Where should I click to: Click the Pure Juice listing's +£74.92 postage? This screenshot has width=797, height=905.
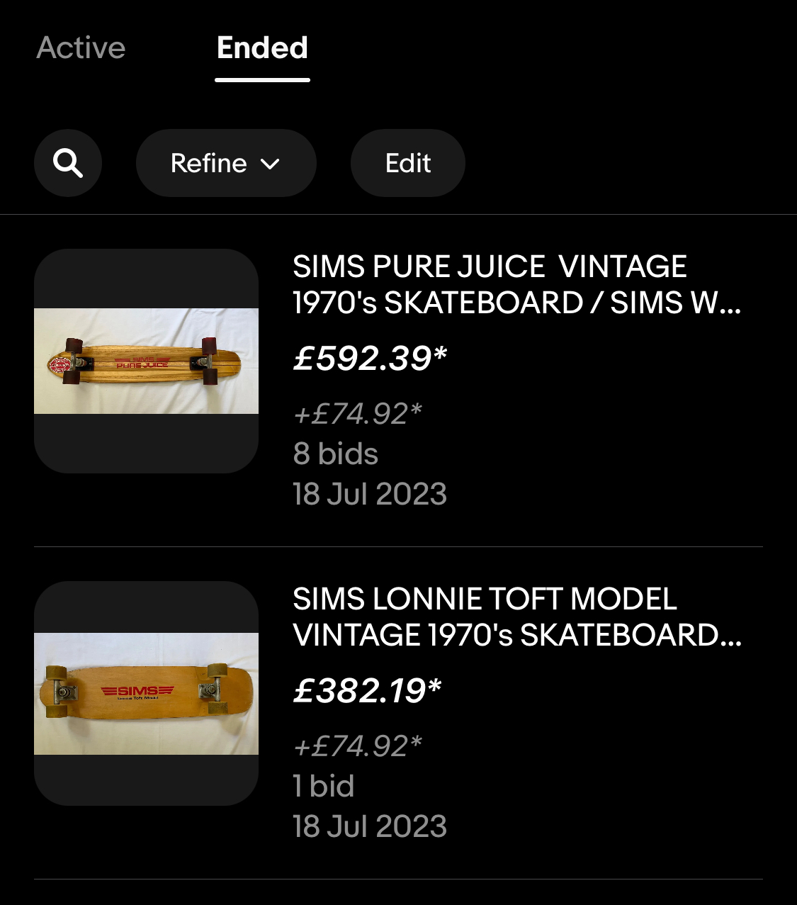coord(358,414)
